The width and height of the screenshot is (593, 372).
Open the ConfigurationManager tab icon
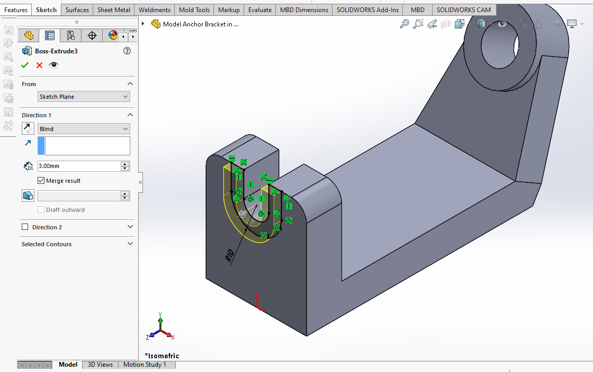(70, 35)
